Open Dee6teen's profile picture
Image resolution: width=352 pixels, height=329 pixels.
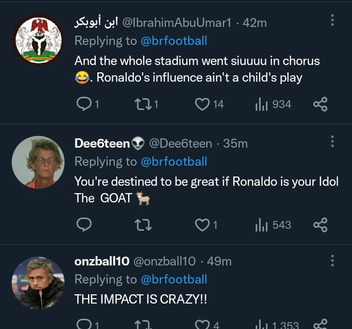(38, 162)
